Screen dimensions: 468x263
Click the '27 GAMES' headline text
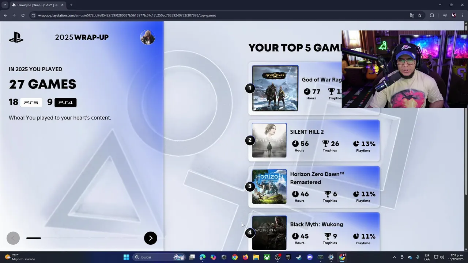click(x=42, y=84)
